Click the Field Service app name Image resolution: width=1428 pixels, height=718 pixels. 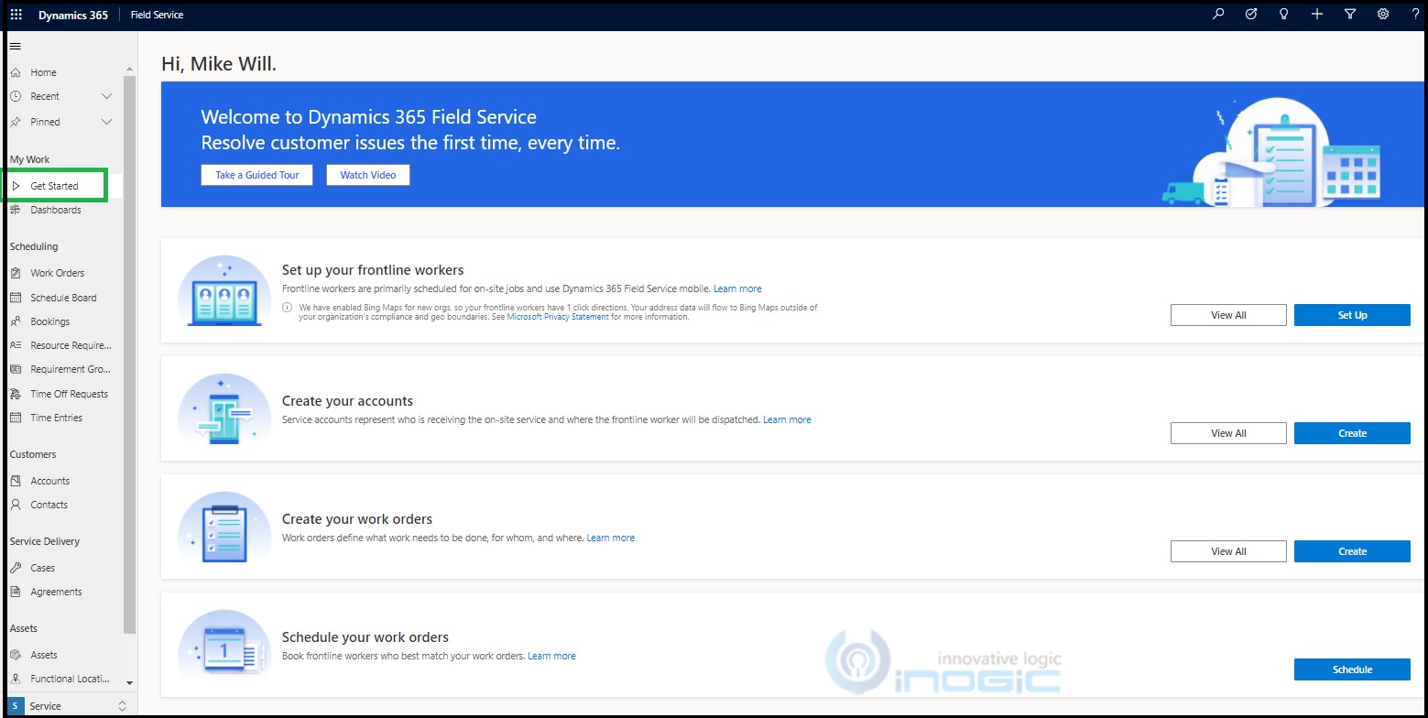pos(157,15)
